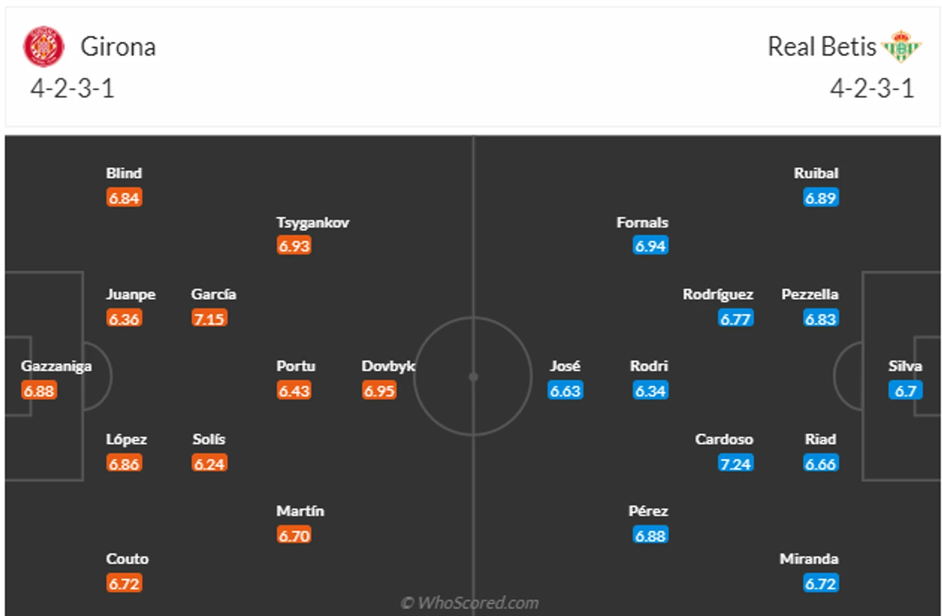Click Fornals' 6.94 rating badge
Screen dimensions: 942x616
pyautogui.click(x=650, y=246)
